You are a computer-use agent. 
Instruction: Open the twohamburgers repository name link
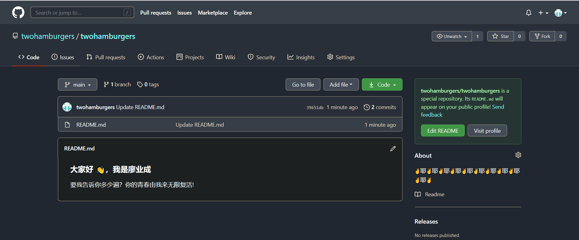tap(108, 36)
